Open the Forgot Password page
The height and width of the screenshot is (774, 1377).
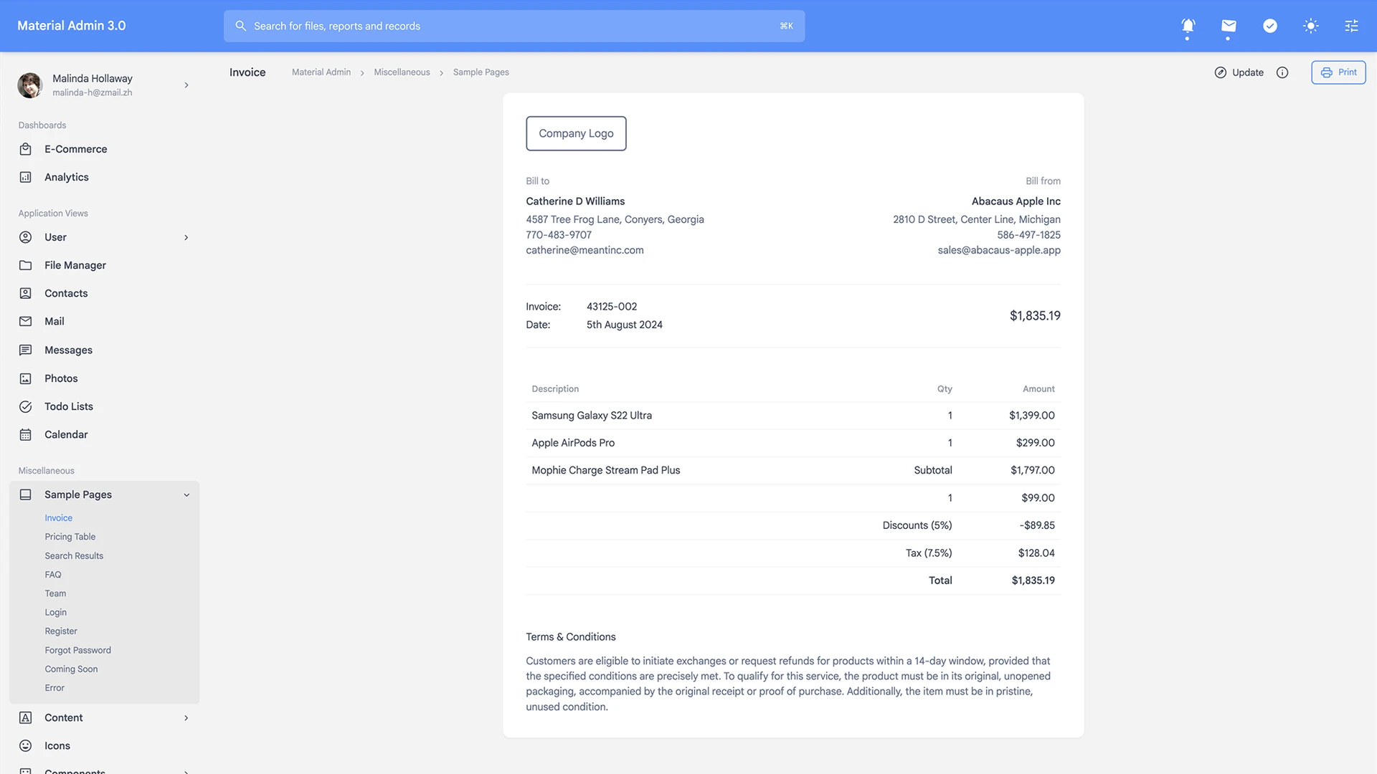pyautogui.click(x=77, y=650)
